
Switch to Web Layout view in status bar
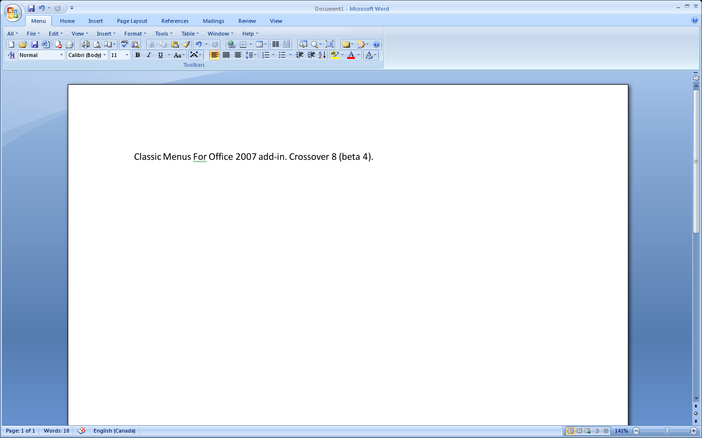[x=588, y=431]
